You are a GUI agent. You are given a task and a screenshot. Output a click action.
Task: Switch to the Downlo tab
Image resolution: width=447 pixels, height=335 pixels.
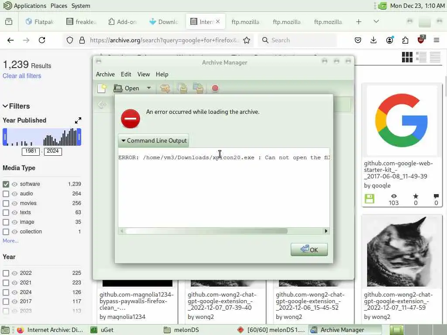tap(164, 22)
